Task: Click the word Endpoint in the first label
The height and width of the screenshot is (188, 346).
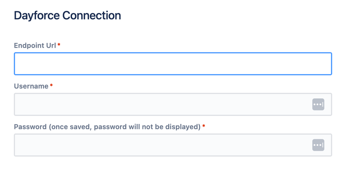Action: [29, 45]
